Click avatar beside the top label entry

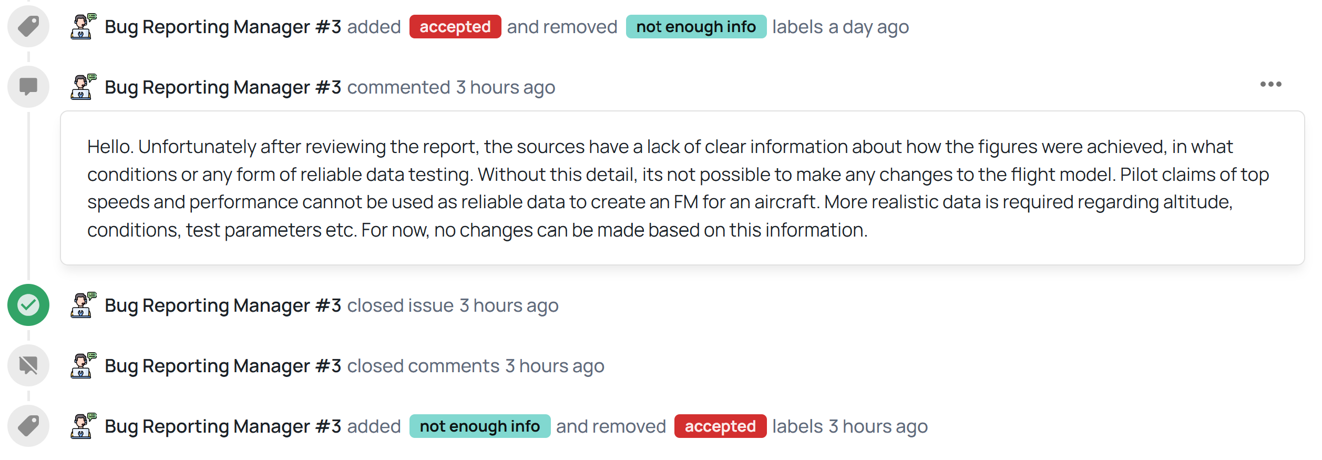pyautogui.click(x=83, y=26)
